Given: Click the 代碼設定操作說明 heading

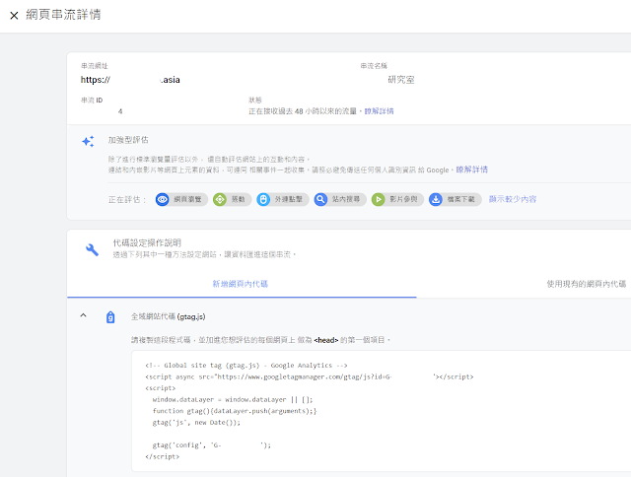Looking at the screenshot, I should [147, 242].
